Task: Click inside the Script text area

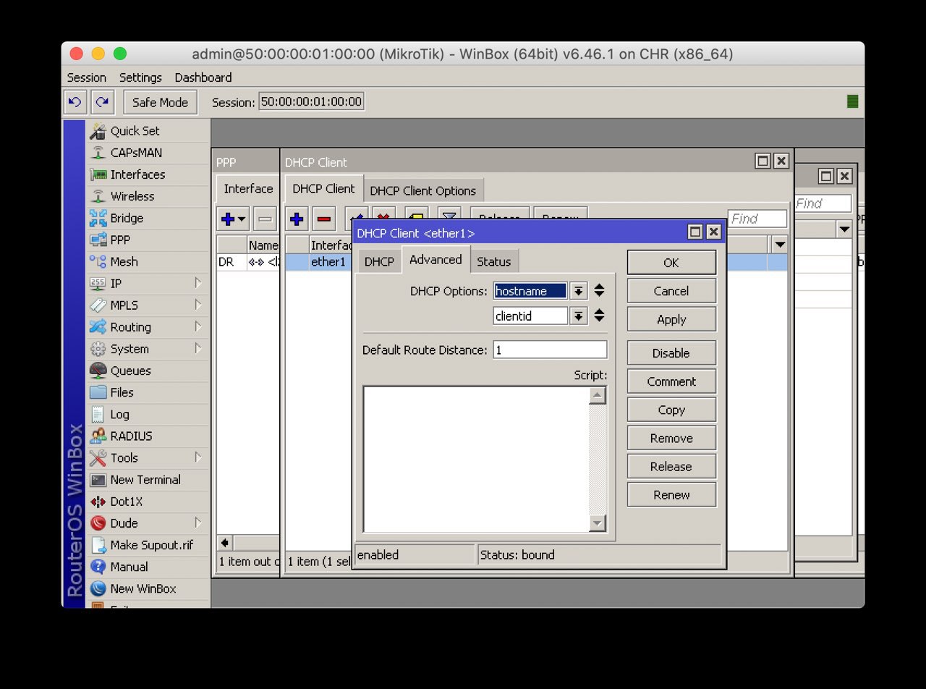Action: [476, 459]
